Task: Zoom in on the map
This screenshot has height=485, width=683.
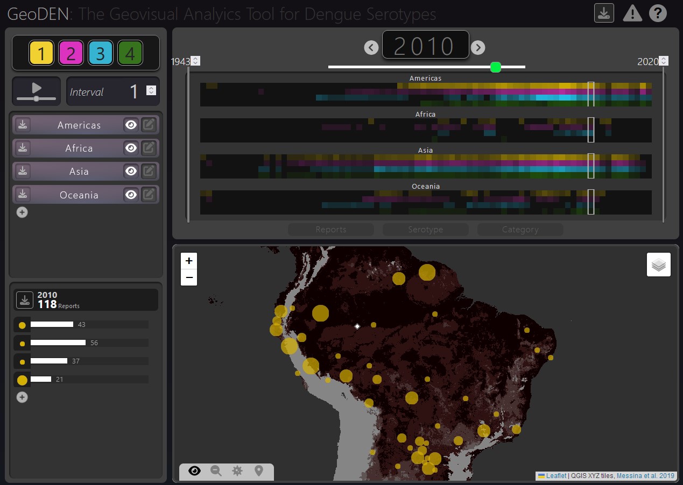Action: click(189, 261)
